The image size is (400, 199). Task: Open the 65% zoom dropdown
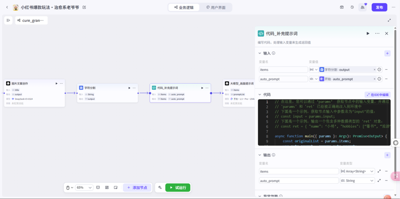coord(84,188)
